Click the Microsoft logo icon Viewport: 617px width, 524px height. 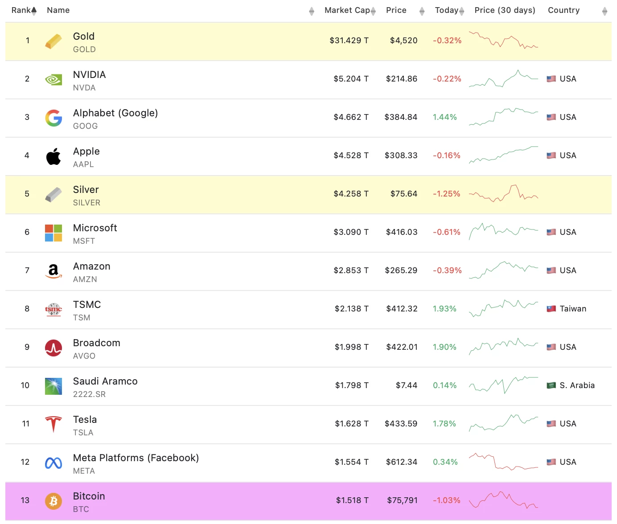pos(53,233)
